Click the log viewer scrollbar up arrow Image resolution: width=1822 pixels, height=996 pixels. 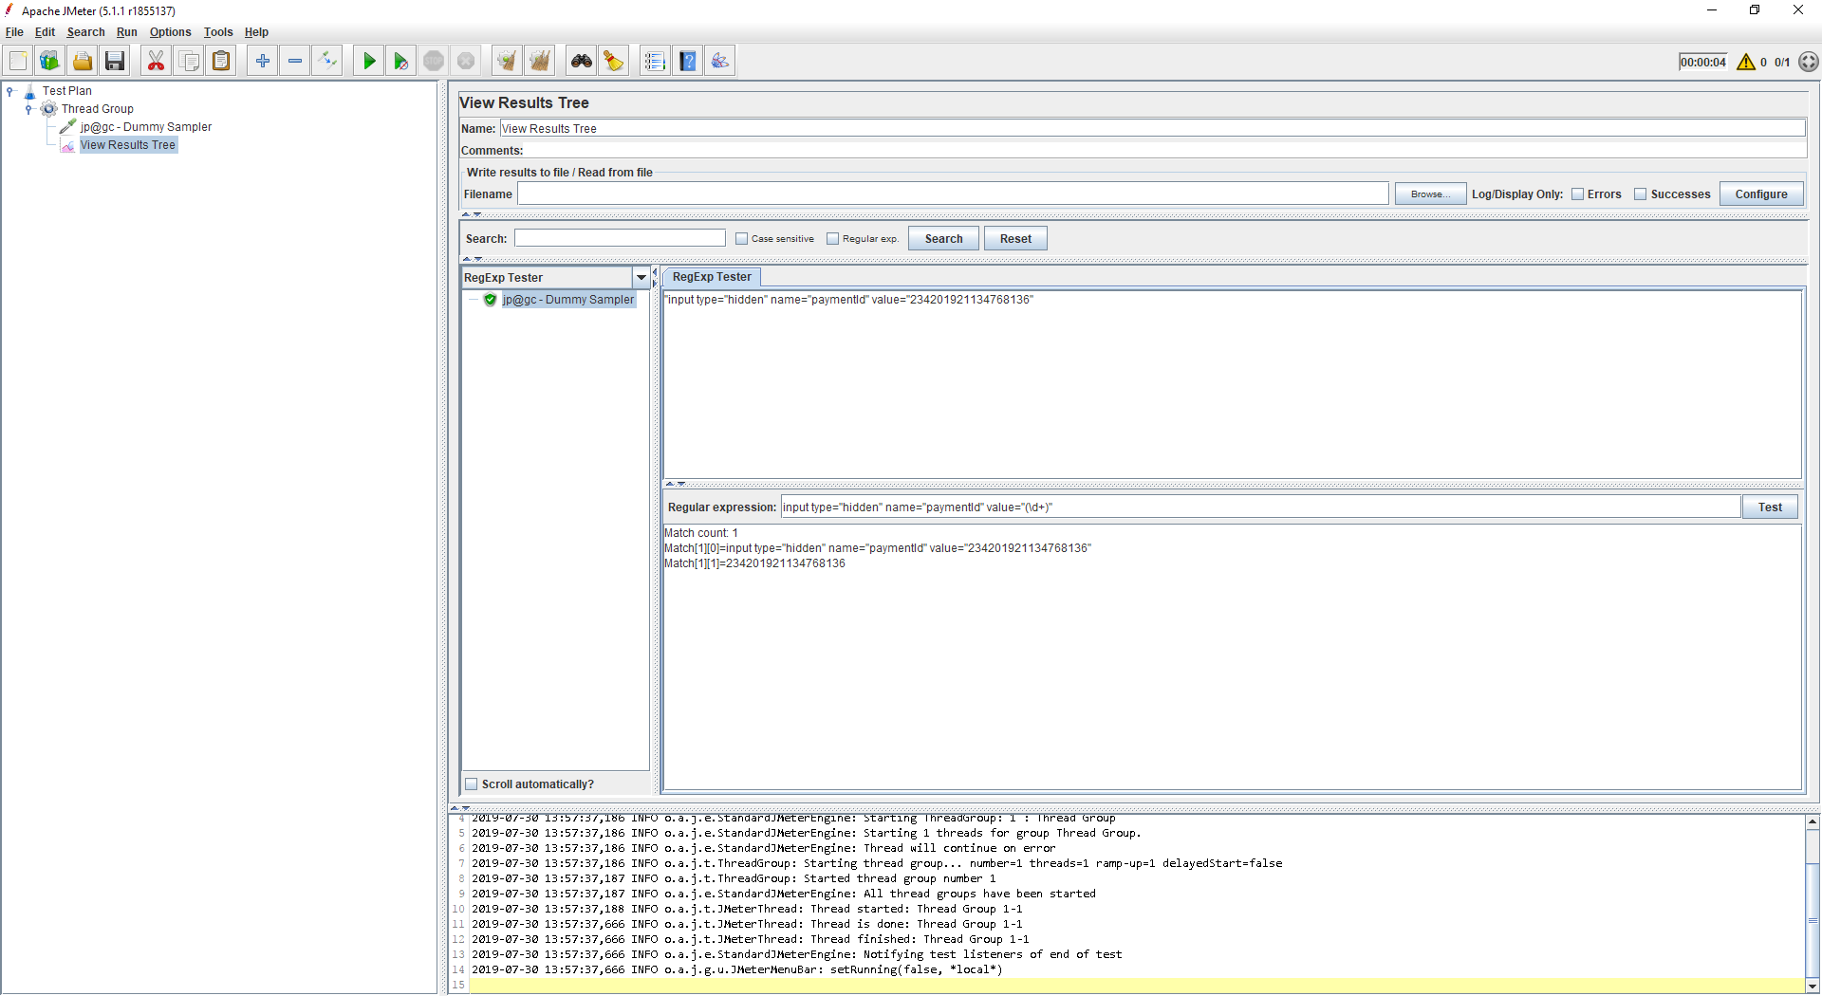pos(1813,822)
